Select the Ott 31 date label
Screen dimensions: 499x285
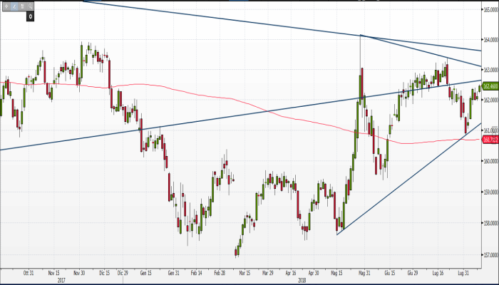[x=29, y=272]
